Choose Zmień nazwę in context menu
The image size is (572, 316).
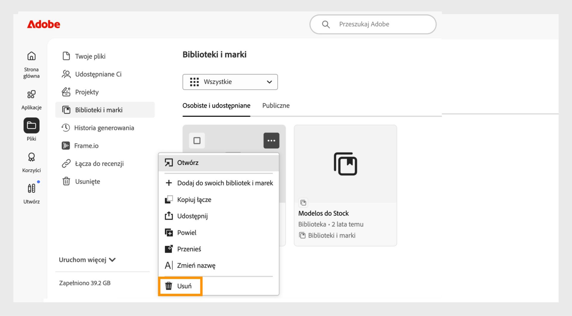(x=219, y=265)
